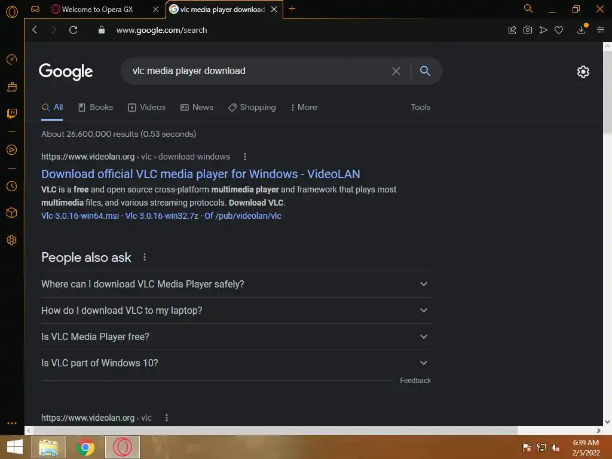Open Google quick settings gear

583,72
